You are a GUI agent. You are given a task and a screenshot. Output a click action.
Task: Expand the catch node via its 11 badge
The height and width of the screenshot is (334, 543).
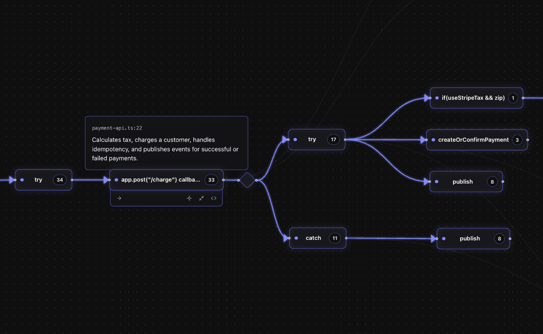click(335, 238)
